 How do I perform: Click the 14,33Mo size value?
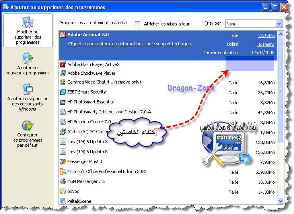pyautogui.click(x=266, y=192)
